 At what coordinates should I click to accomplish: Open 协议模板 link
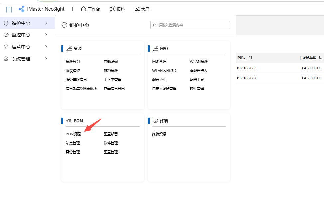[73, 71]
